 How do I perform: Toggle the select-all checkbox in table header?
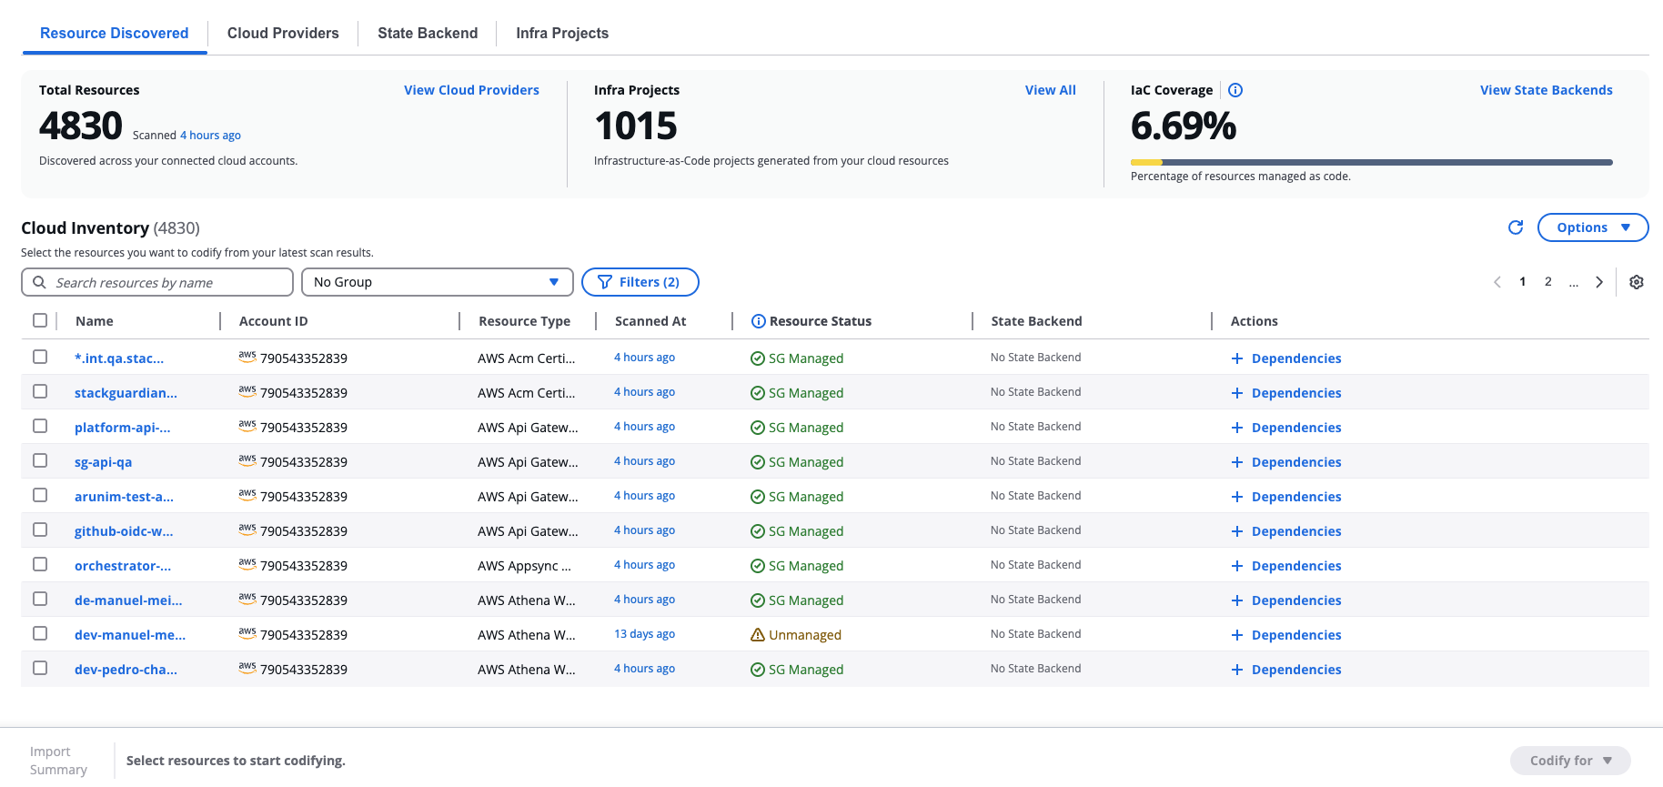point(40,320)
